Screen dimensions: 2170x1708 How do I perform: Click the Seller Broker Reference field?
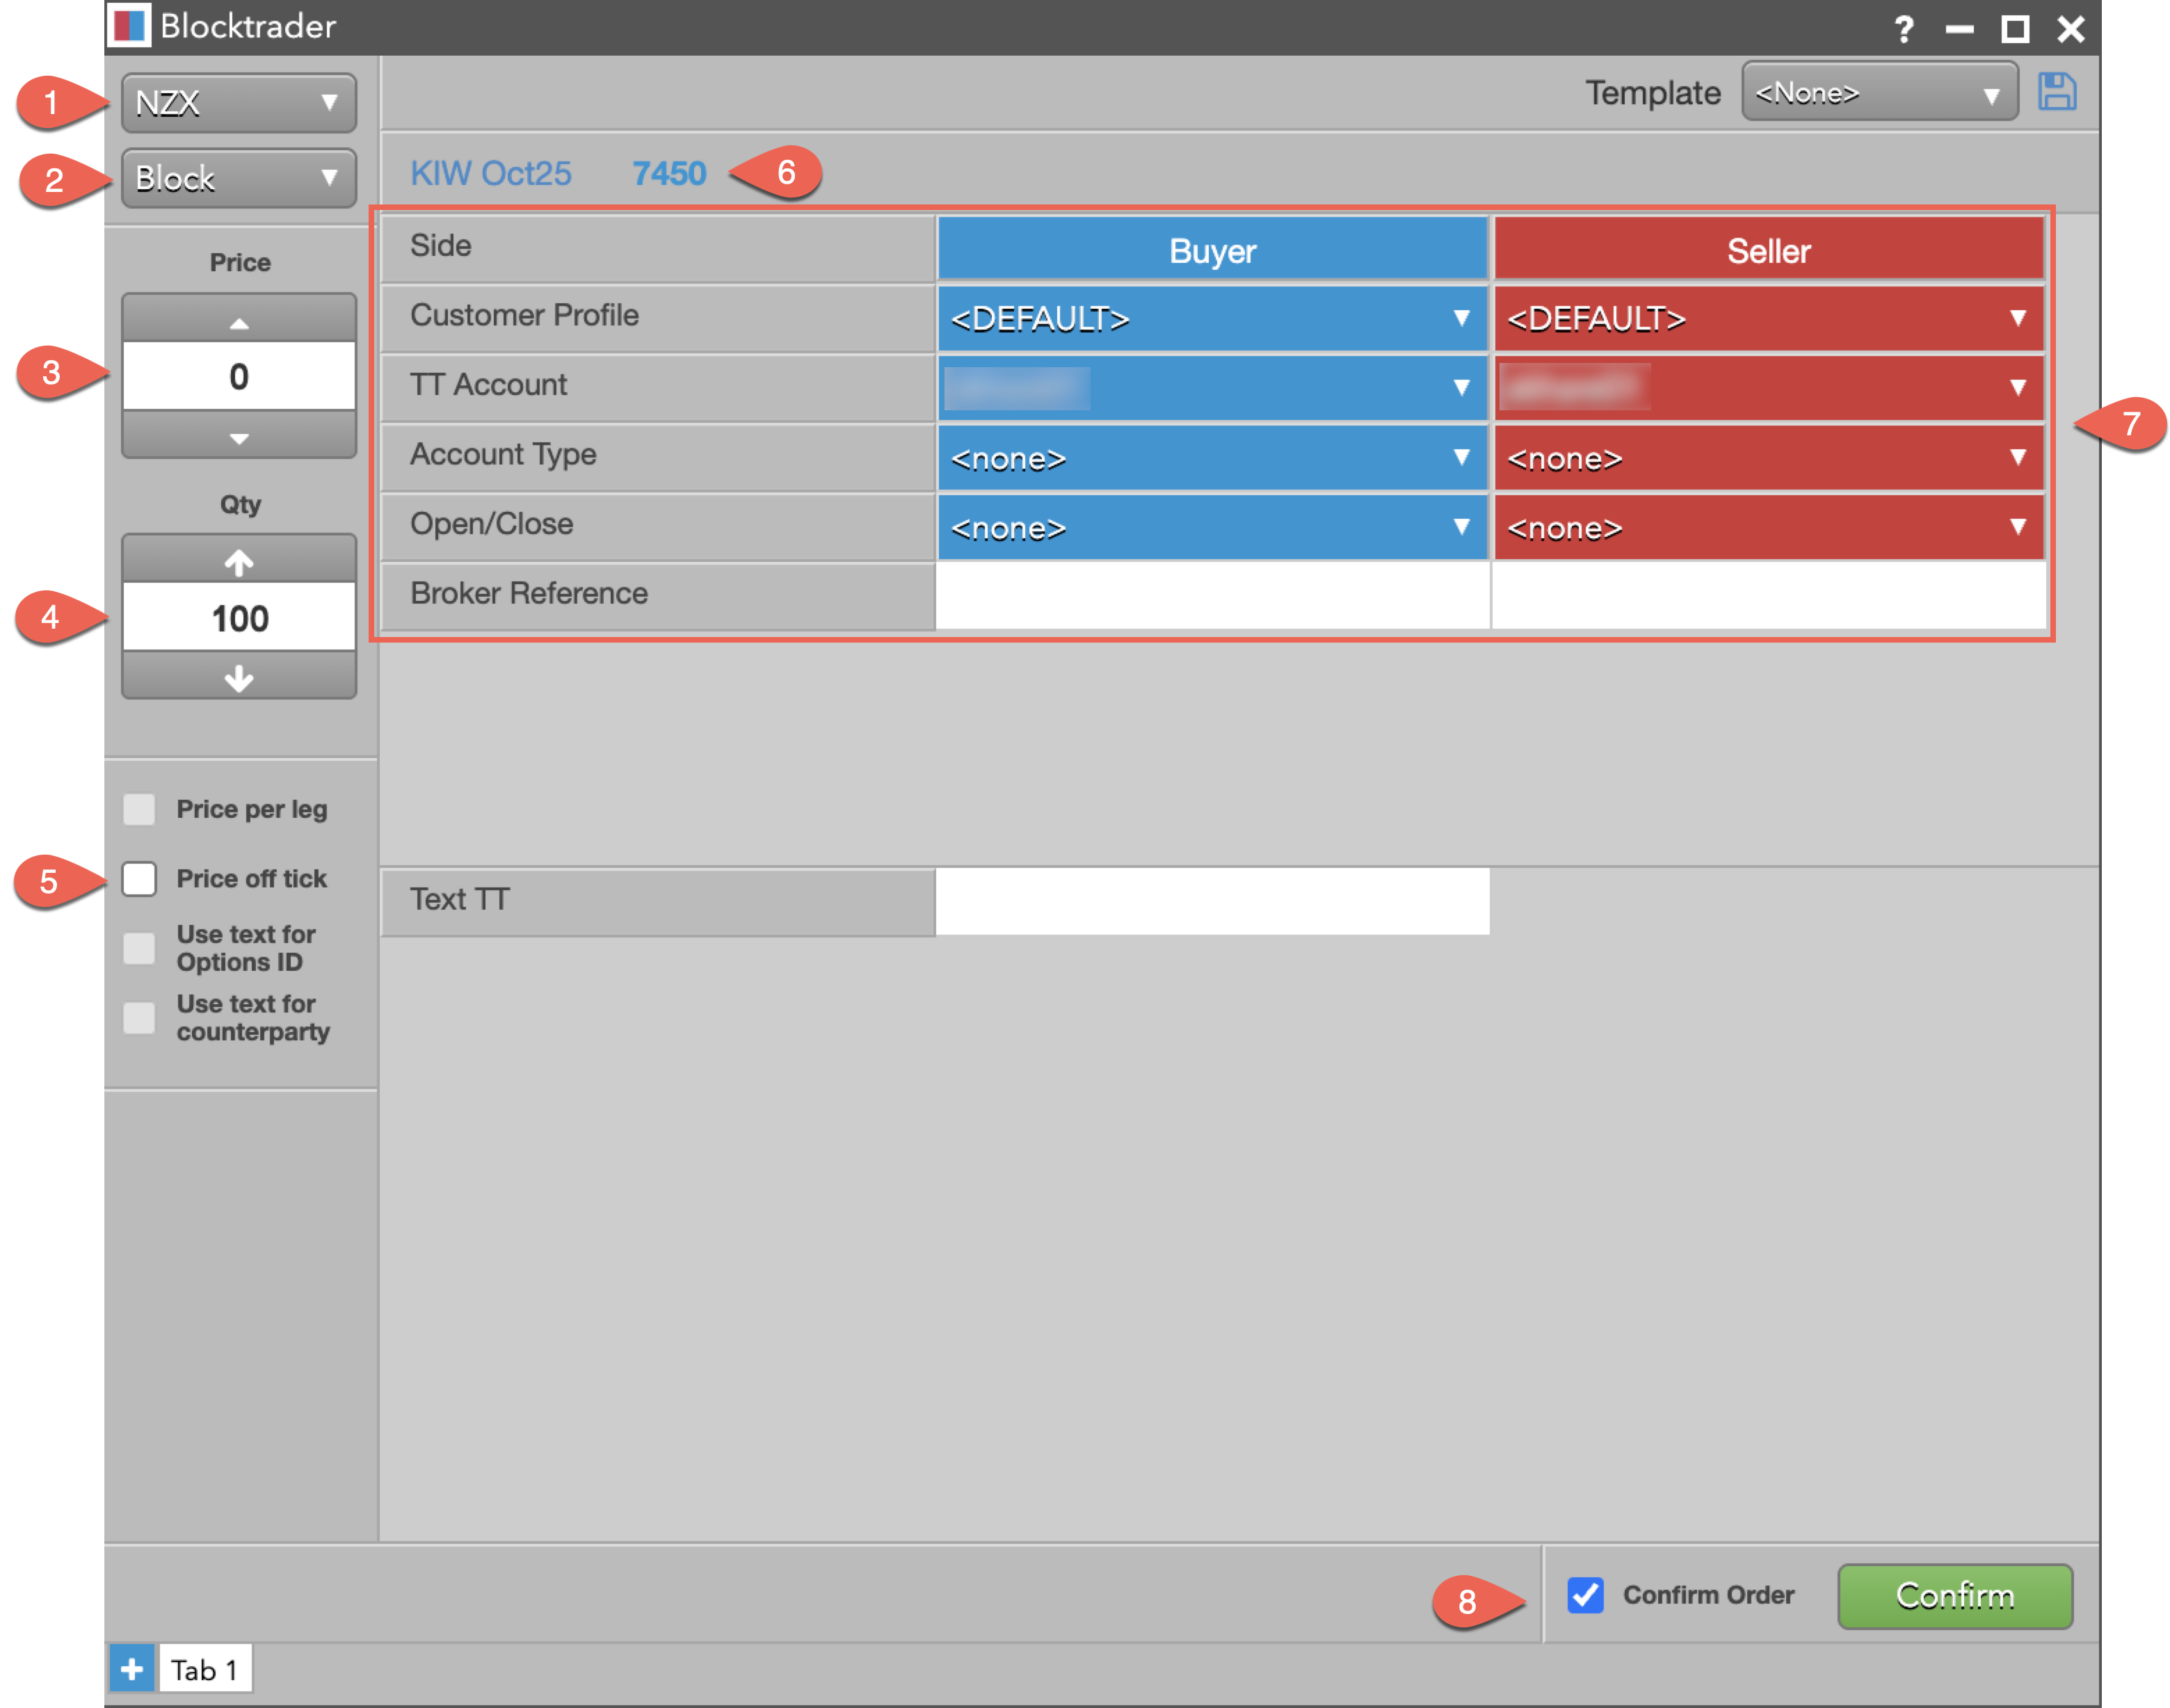point(1768,594)
